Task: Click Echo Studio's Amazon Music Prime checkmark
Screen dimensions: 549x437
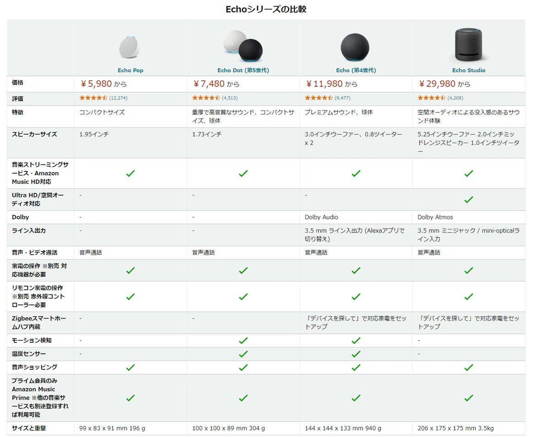Action: 468,398
